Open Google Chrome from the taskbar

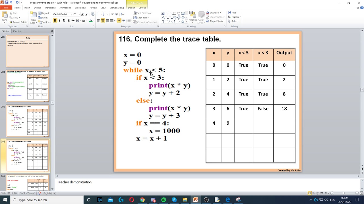(142, 200)
